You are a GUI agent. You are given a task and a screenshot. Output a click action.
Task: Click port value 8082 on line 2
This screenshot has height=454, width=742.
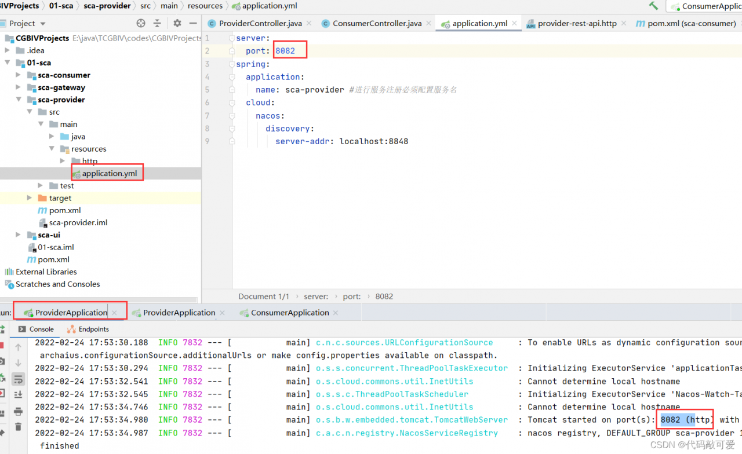coord(285,51)
